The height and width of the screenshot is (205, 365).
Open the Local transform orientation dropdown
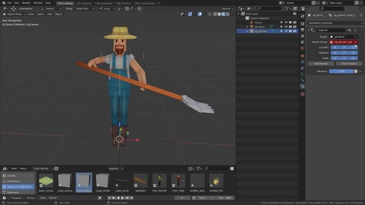107,9
